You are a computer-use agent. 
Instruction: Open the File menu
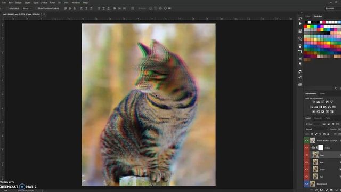pyautogui.click(x=4, y=3)
